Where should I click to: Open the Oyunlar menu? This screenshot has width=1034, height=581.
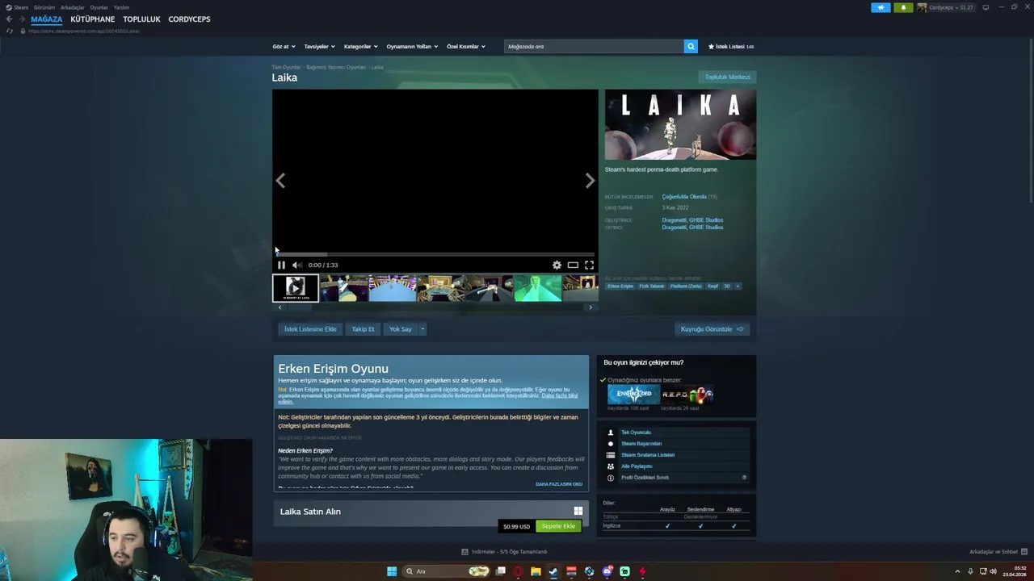pos(99,7)
